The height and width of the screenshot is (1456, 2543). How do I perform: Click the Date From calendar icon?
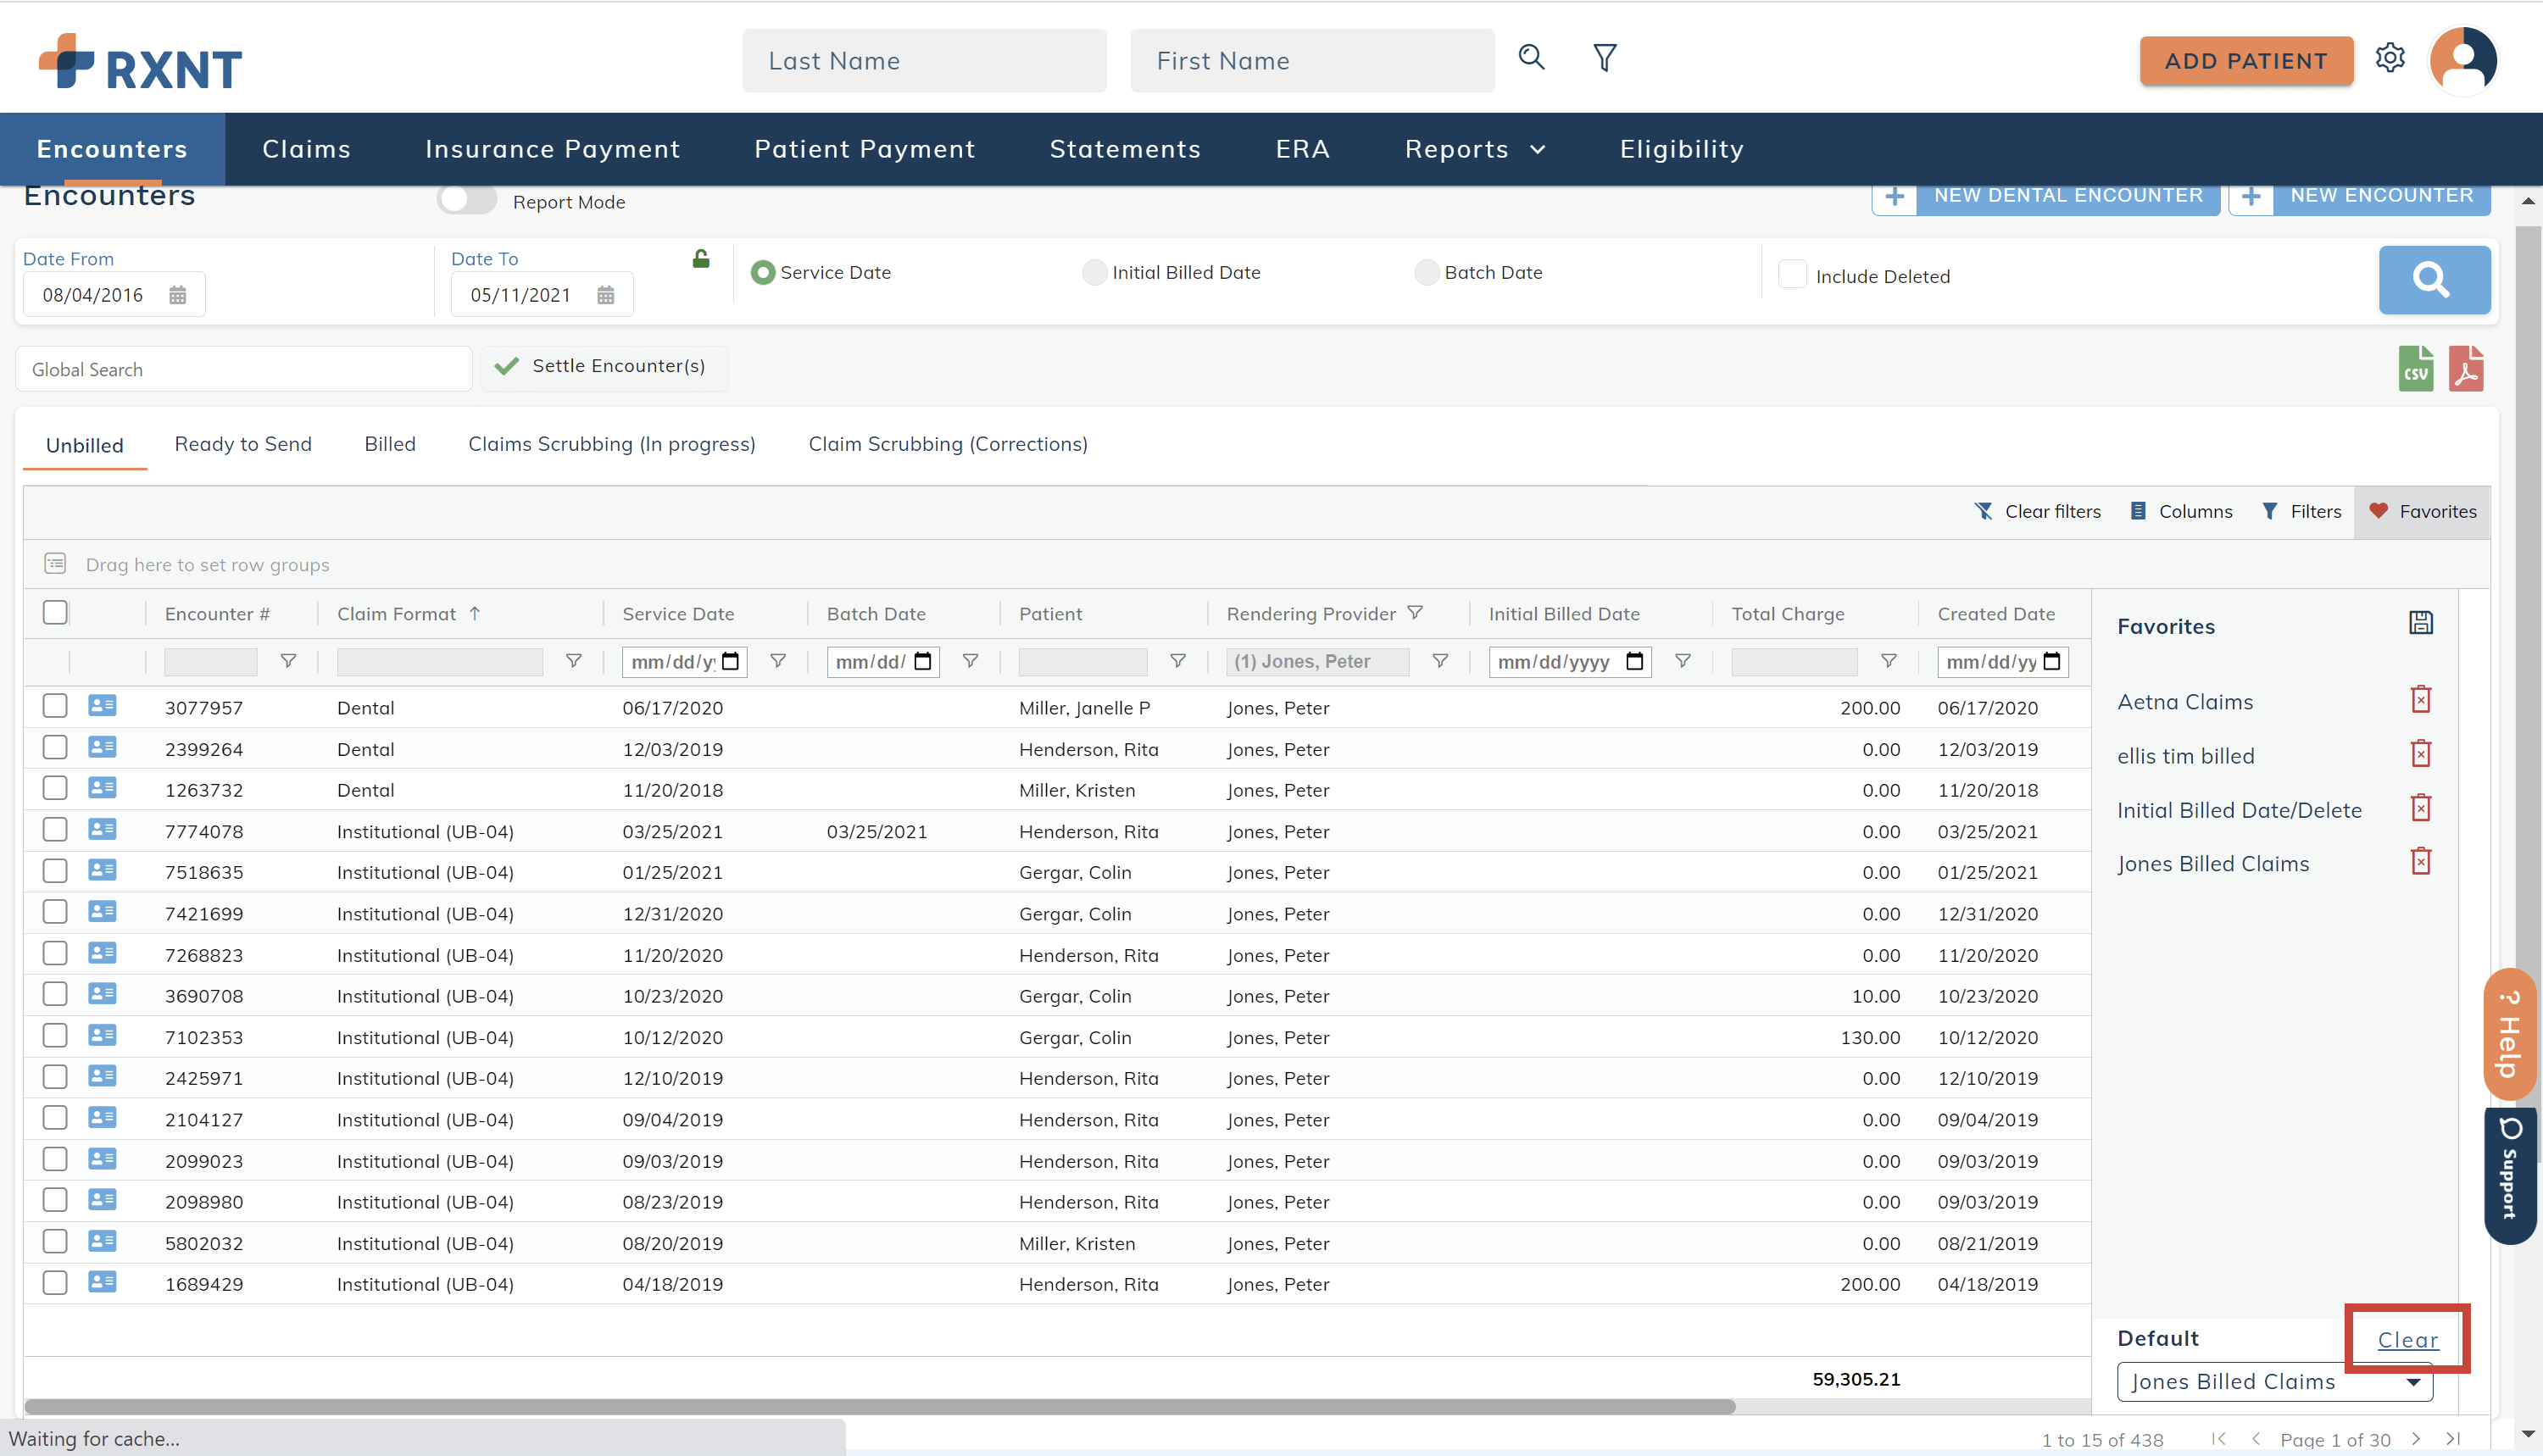tap(178, 295)
